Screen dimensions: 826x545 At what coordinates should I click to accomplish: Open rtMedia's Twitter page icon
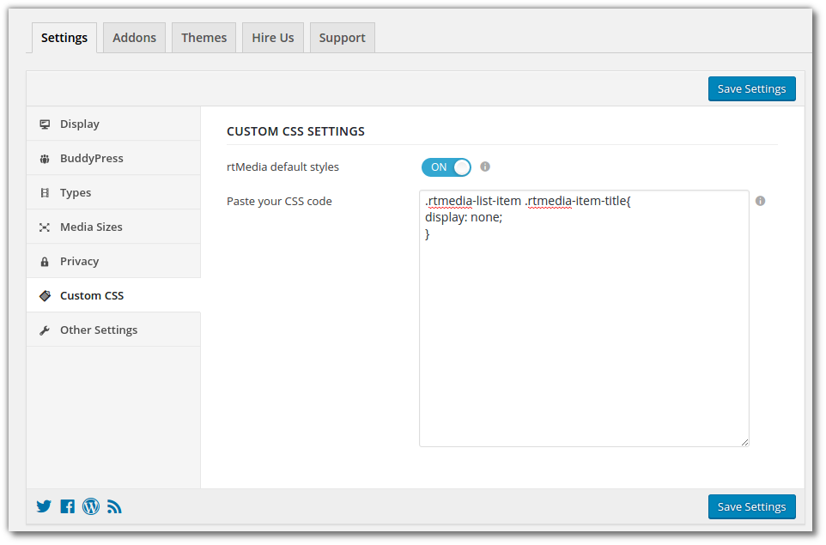pos(44,506)
